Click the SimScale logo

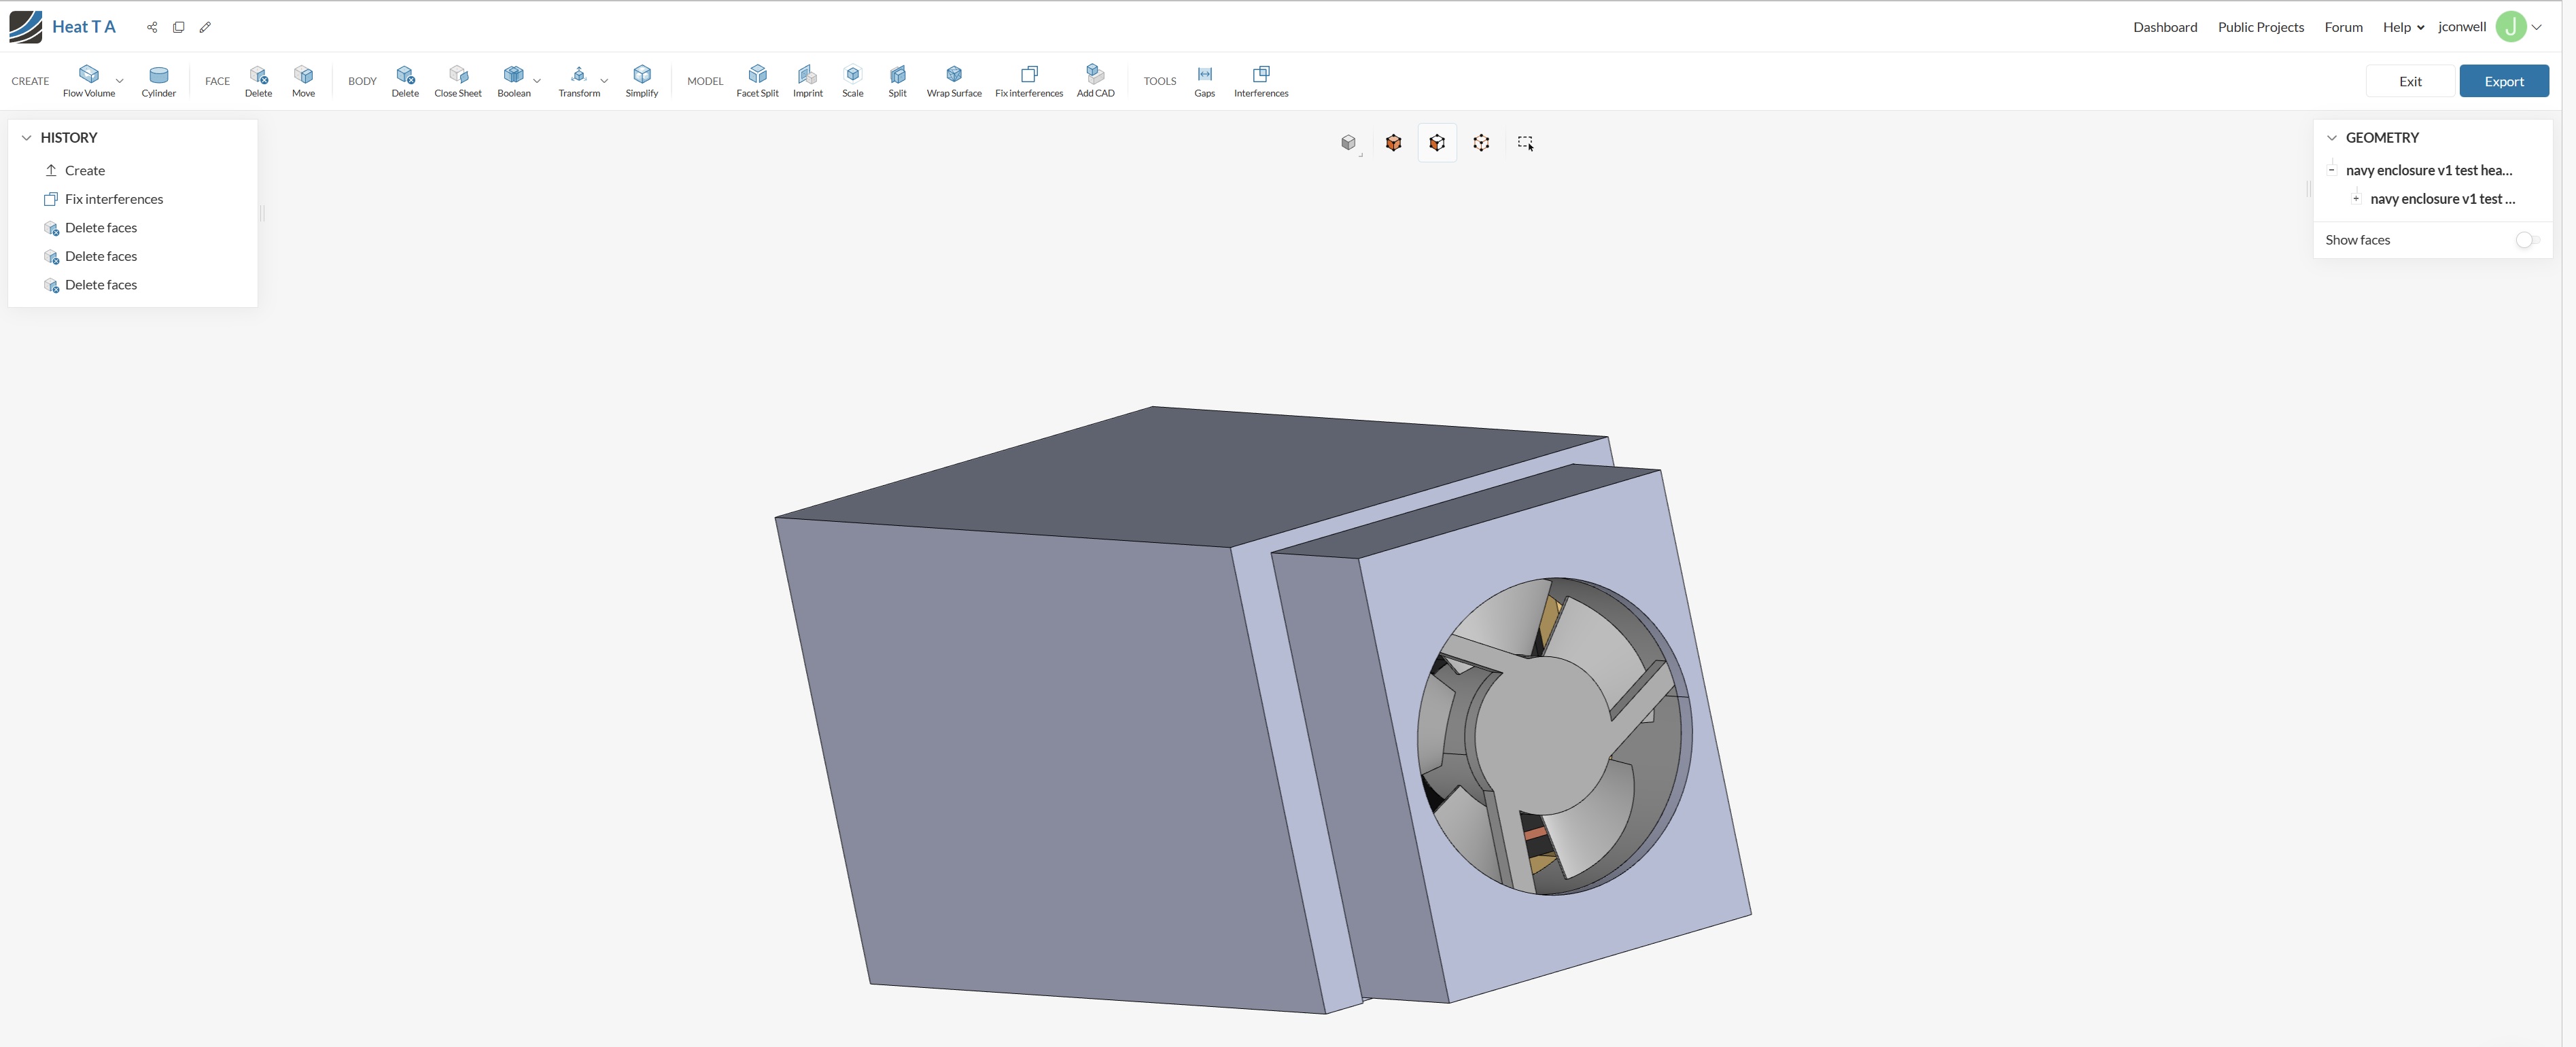click(x=25, y=27)
